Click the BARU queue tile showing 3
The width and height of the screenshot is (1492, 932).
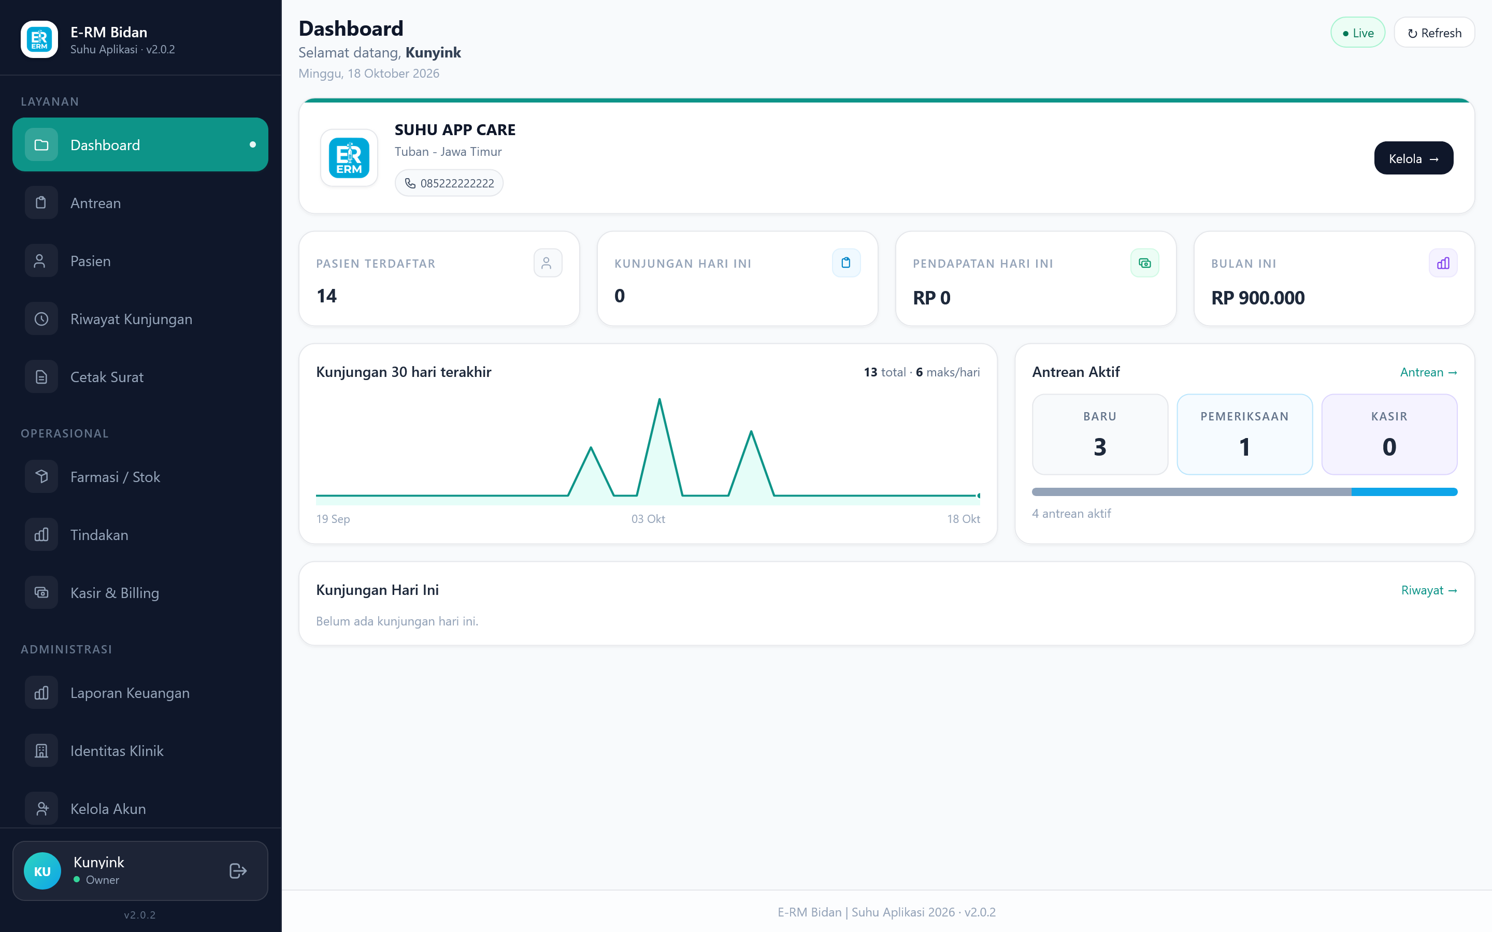[1100, 434]
